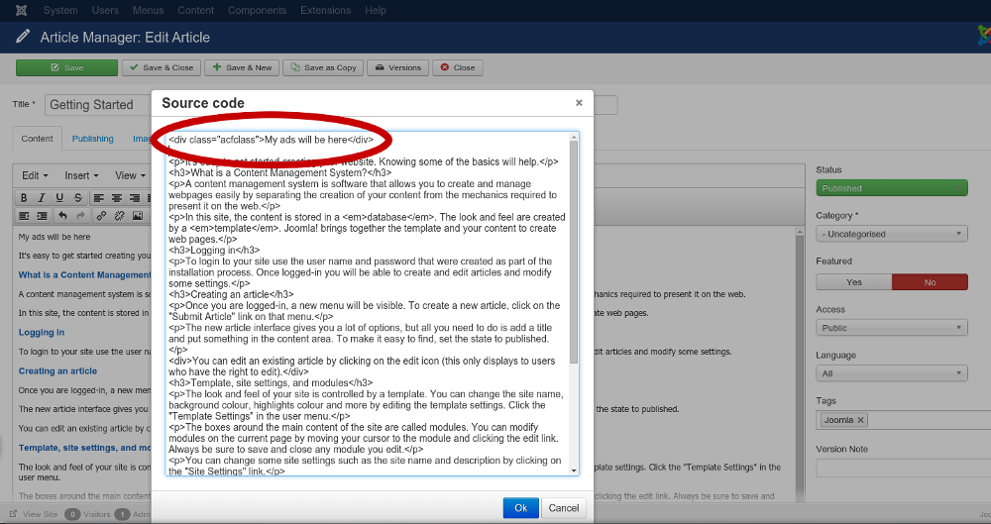Viewport: 991px width, 524px height.
Task: Open the Language dropdown showing All
Action: [x=891, y=373]
